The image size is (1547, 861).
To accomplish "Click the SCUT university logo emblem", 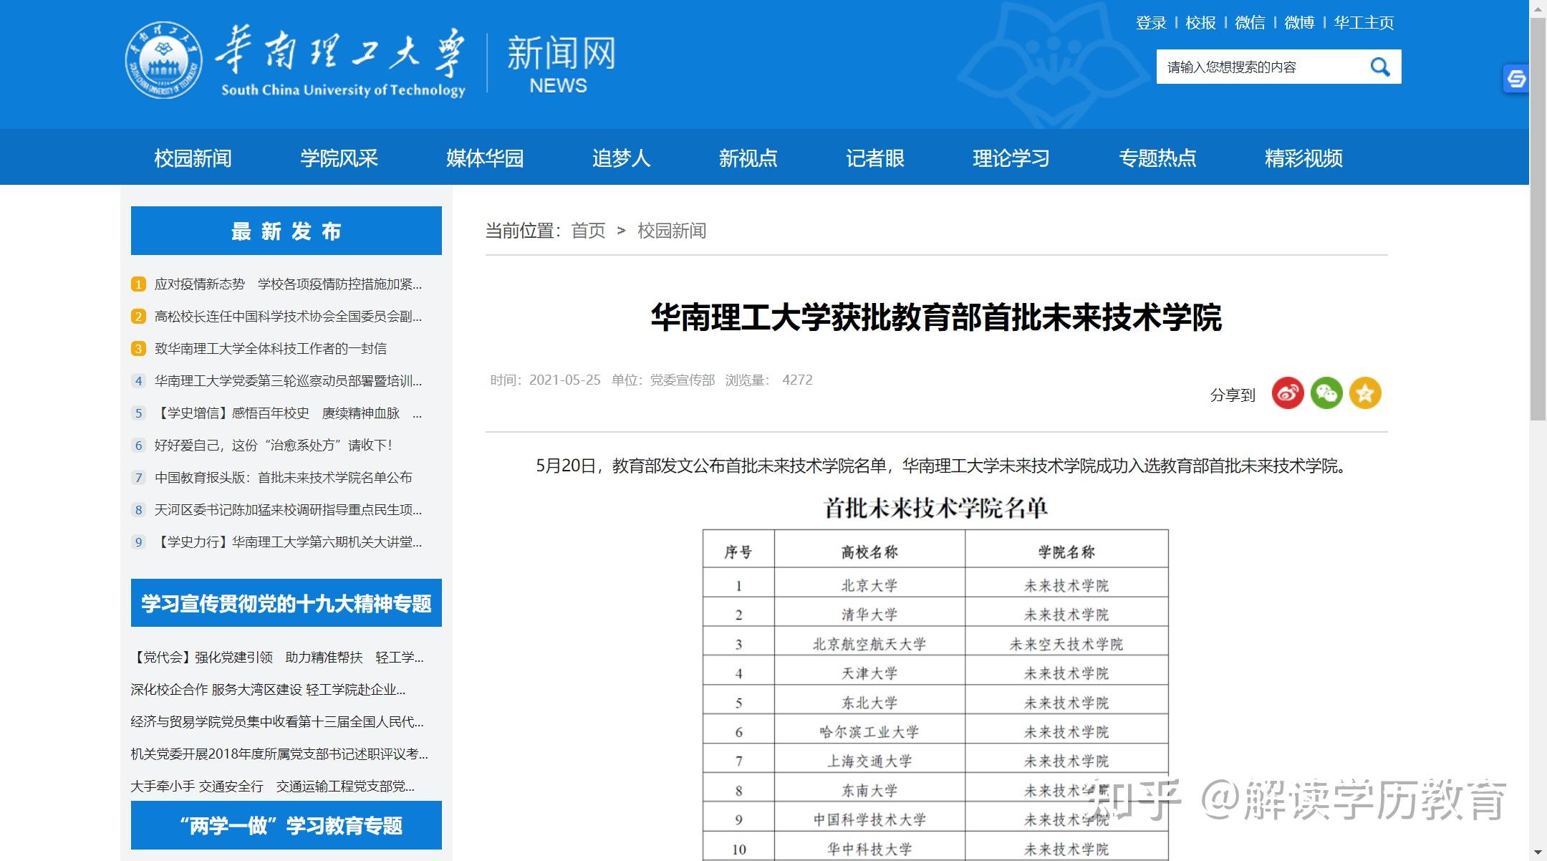I will pos(163,60).
